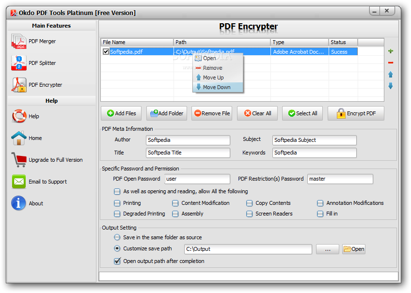Screen dimensions: 411x293
Task: Click the Add Folder button
Action: pyautogui.click(x=167, y=113)
